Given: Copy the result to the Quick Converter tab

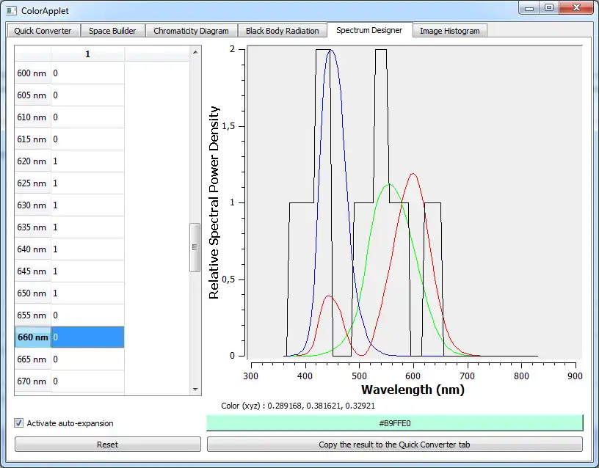Looking at the screenshot, I should tap(395, 445).
